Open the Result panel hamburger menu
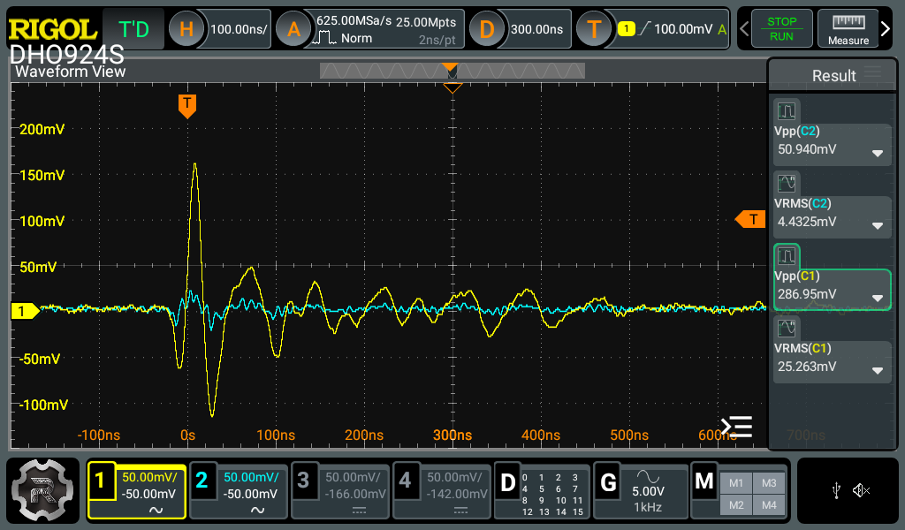This screenshot has width=905, height=530. click(x=873, y=74)
